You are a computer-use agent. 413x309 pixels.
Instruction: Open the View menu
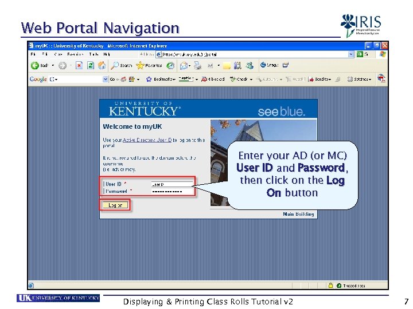58,54
